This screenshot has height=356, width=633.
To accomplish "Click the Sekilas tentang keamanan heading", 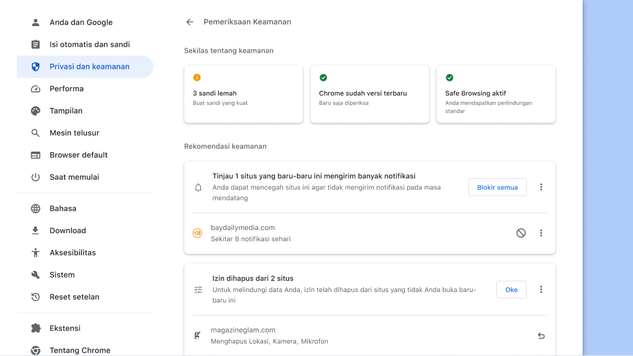I will [x=228, y=51].
